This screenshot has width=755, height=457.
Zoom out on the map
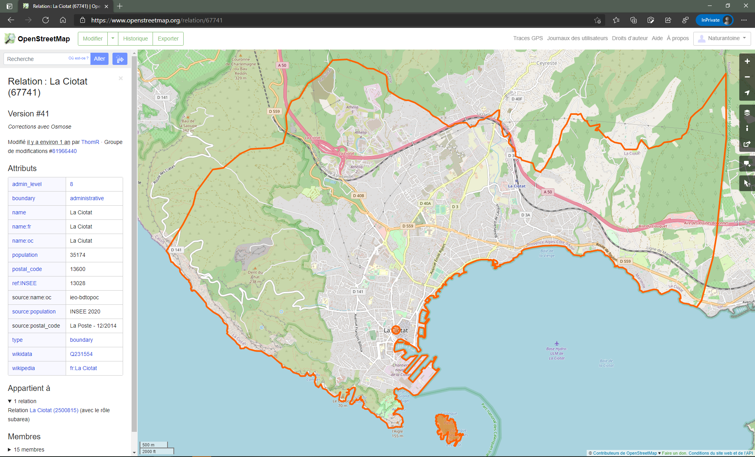(747, 77)
